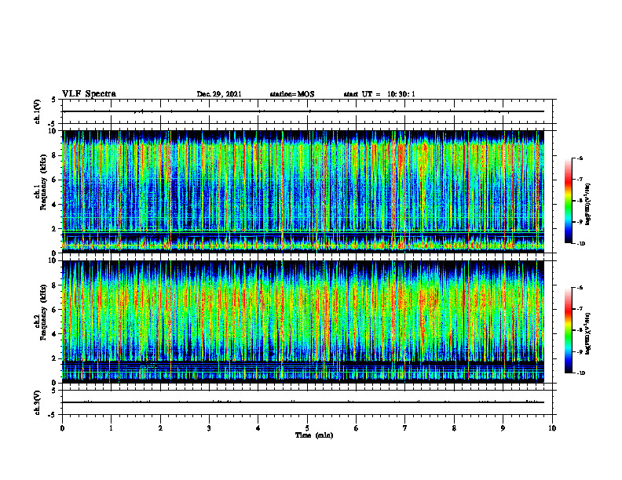This screenshot has height=480, width=622.
Task: Click the "ch.3(V)" voltage axis label
Action: 37,403
